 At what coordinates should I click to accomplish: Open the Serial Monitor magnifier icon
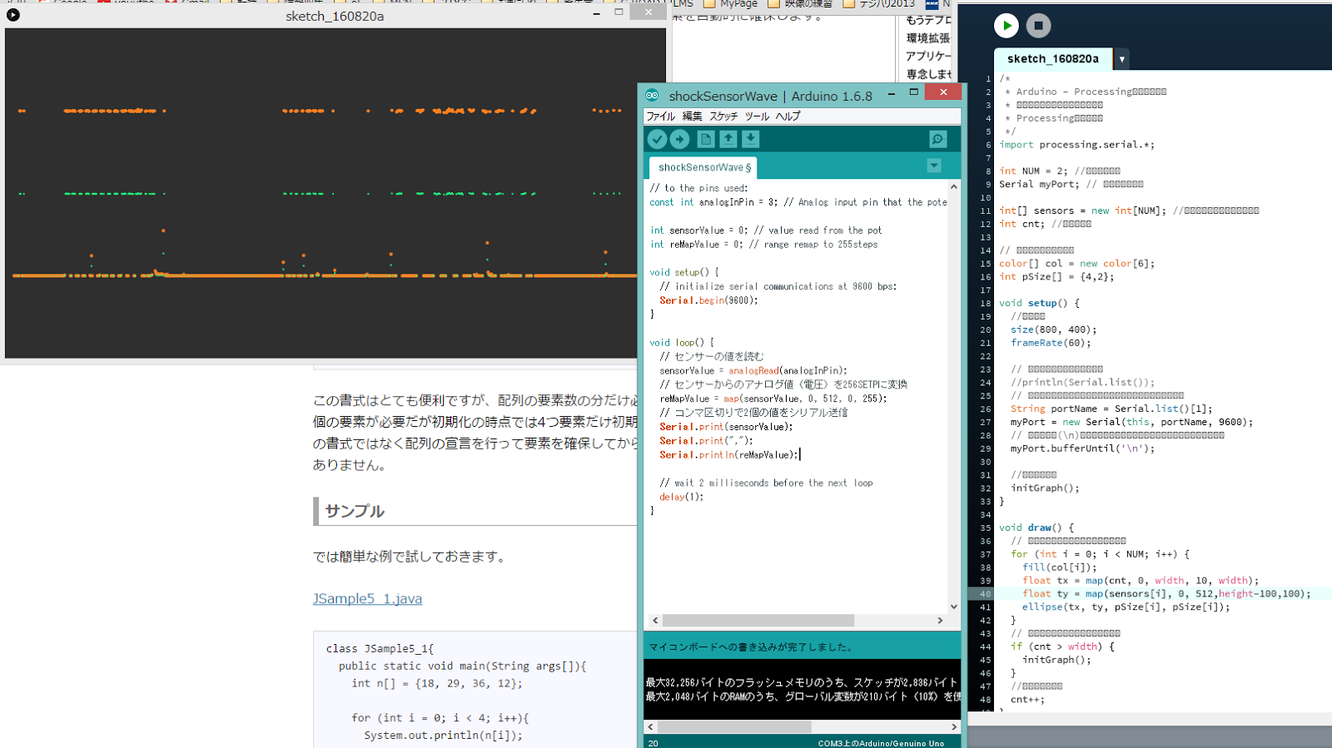[937, 139]
